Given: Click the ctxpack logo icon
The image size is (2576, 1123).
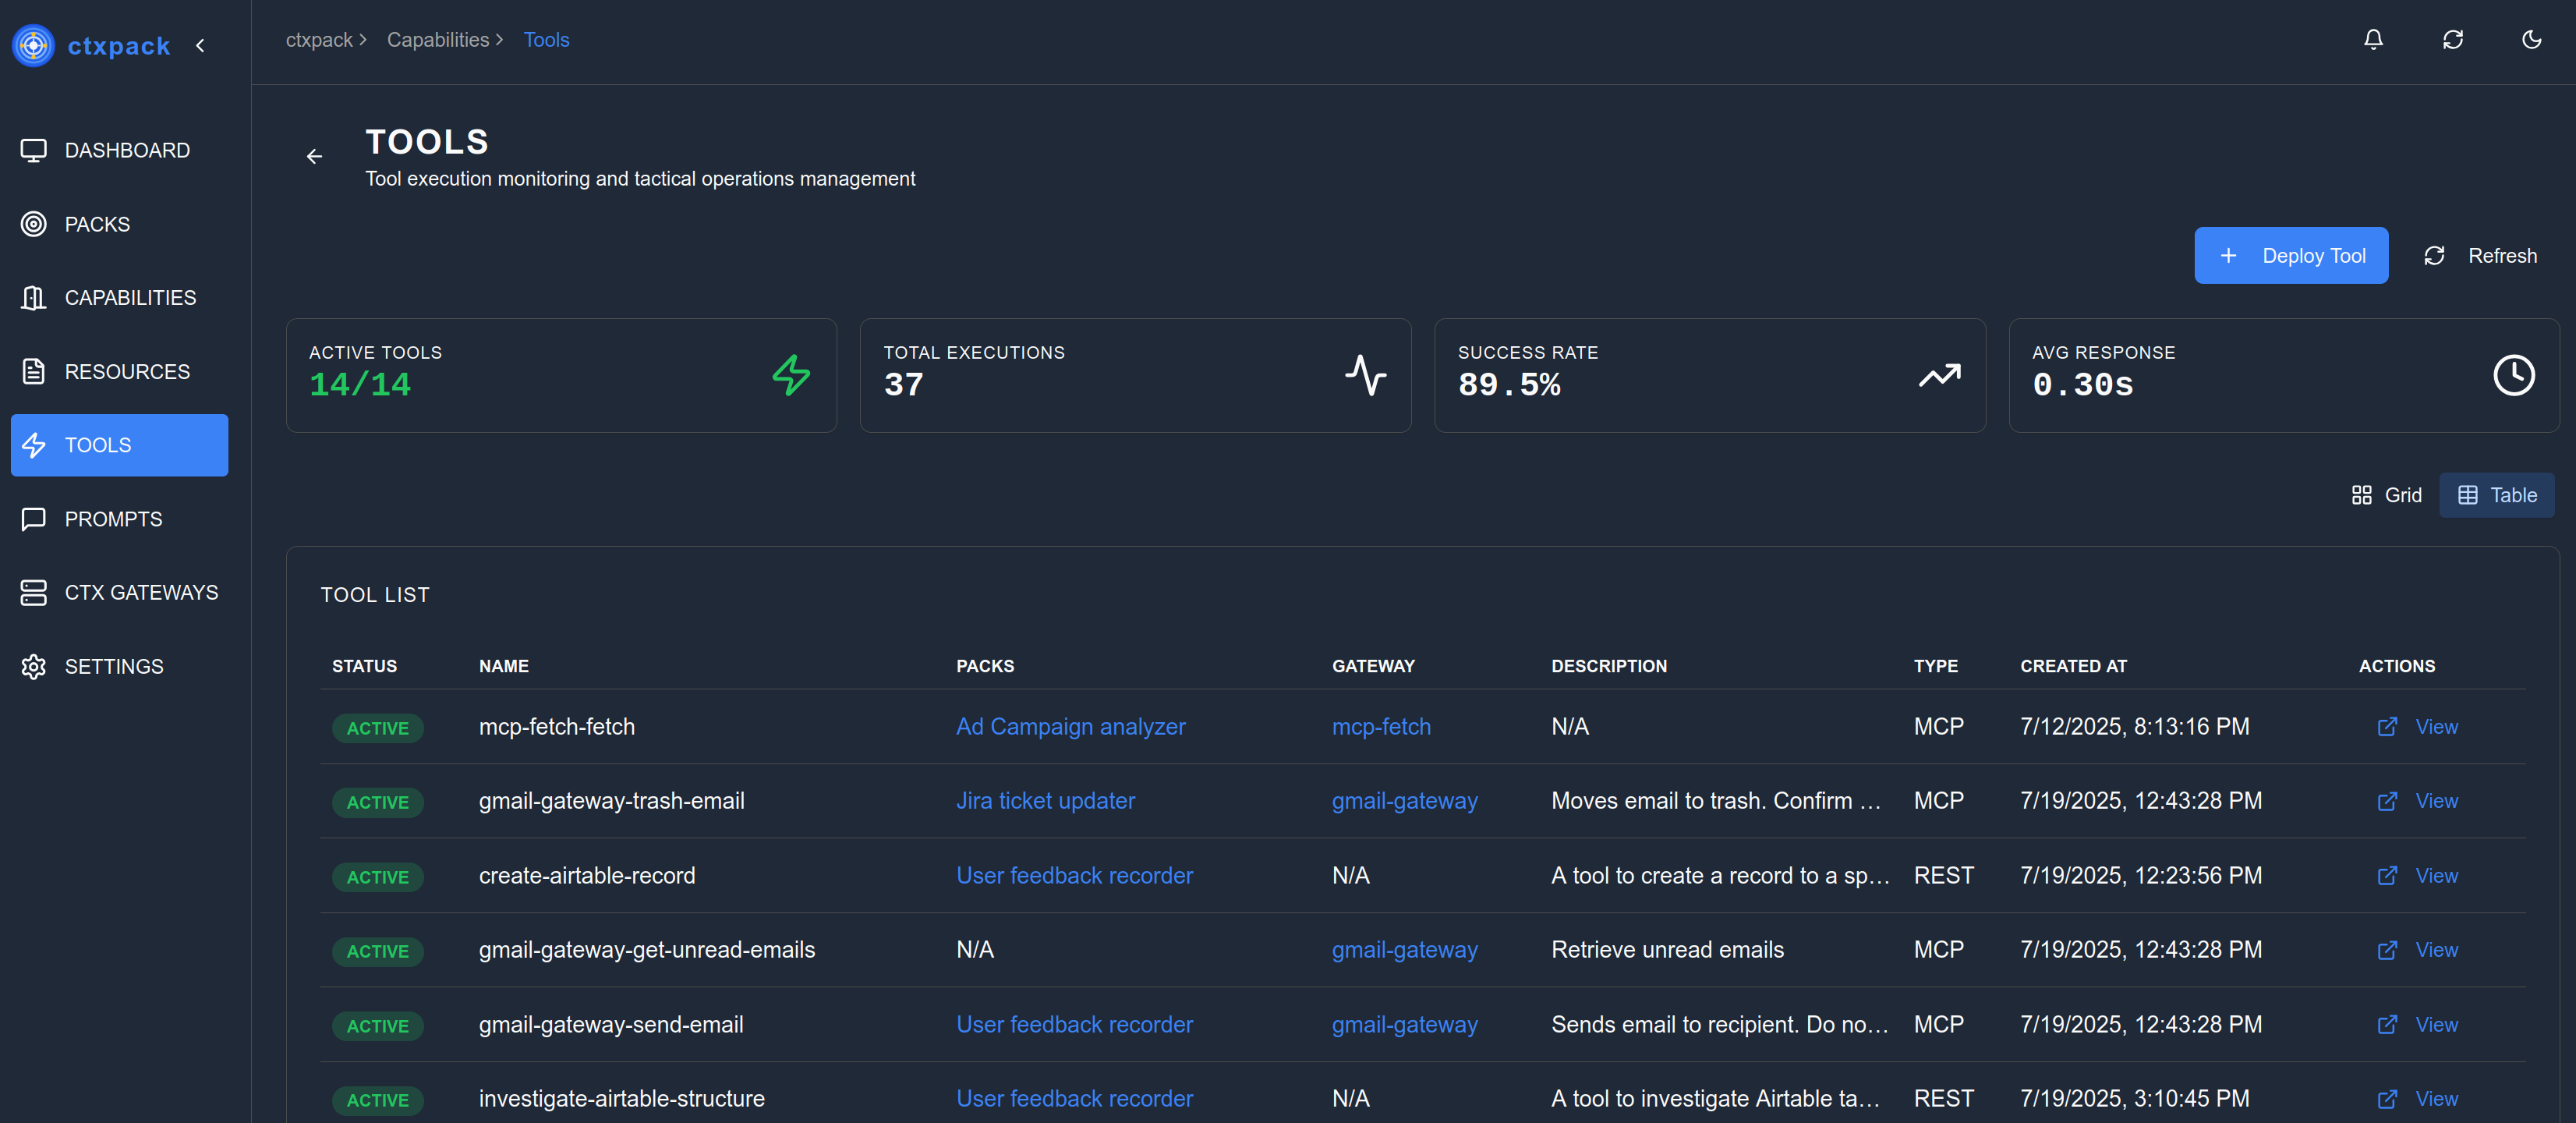Looking at the screenshot, I should tap(33, 45).
